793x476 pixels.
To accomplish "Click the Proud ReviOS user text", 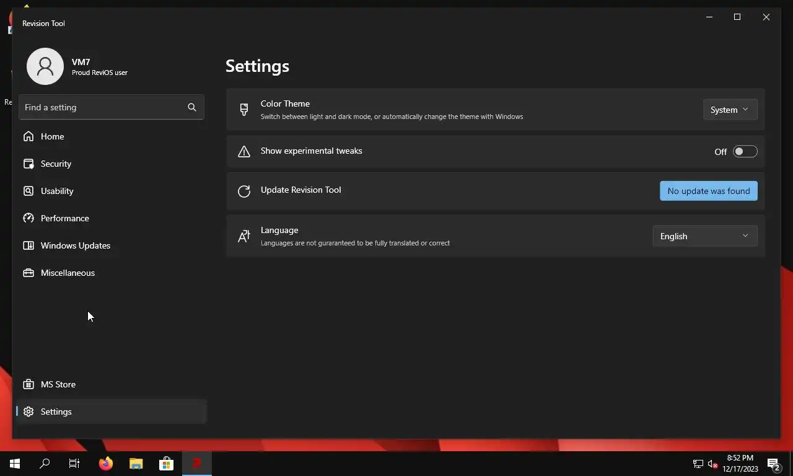I will 100,73.
